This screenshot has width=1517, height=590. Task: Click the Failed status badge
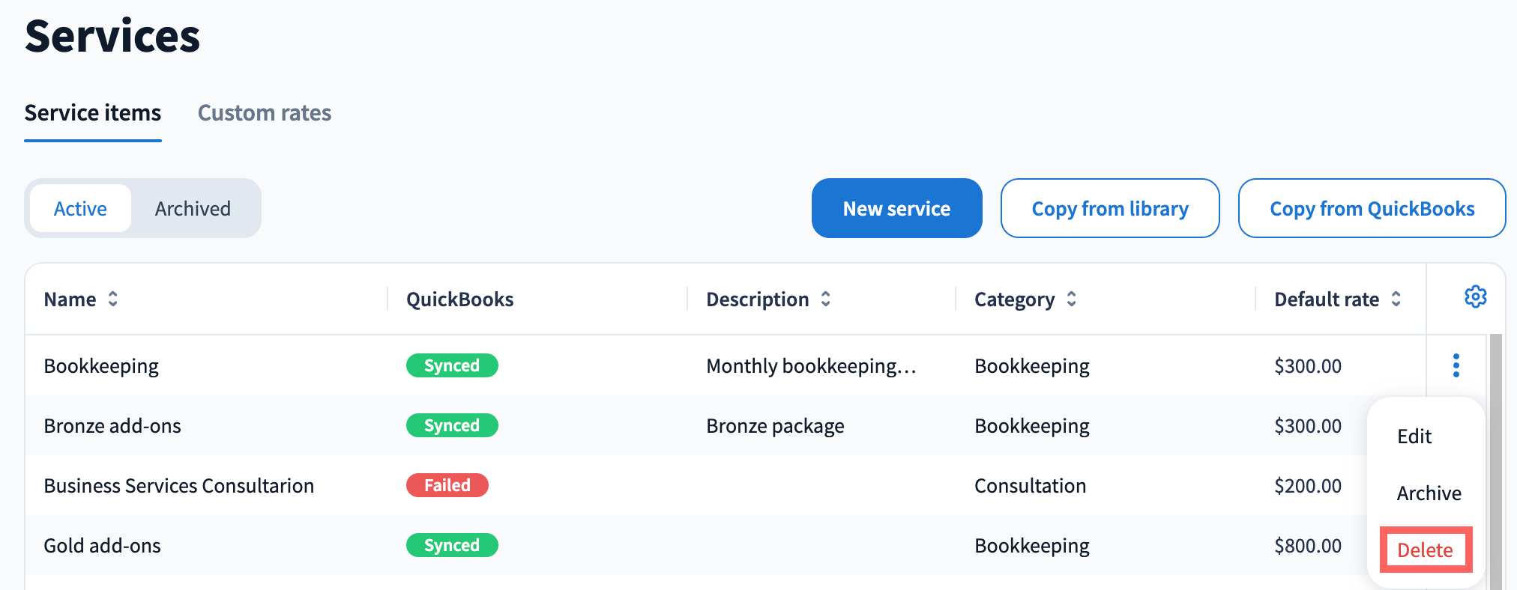[447, 485]
